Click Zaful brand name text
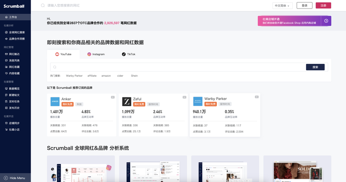 [x=137, y=99]
